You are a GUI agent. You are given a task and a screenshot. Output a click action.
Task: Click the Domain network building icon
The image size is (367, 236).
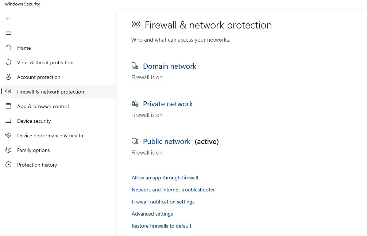[x=135, y=66]
